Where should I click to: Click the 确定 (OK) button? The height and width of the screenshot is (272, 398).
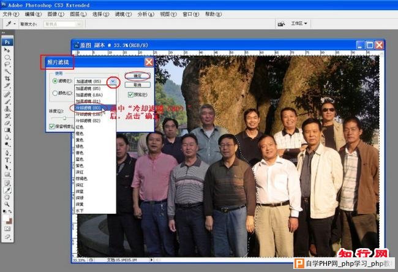pyautogui.click(x=138, y=75)
